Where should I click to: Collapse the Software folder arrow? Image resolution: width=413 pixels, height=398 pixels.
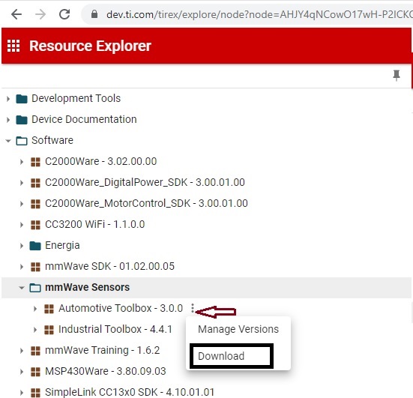click(x=8, y=141)
